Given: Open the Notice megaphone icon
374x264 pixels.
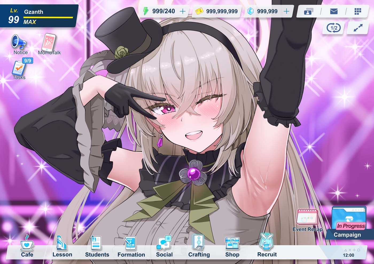Looking at the screenshot, I should tap(19, 42).
